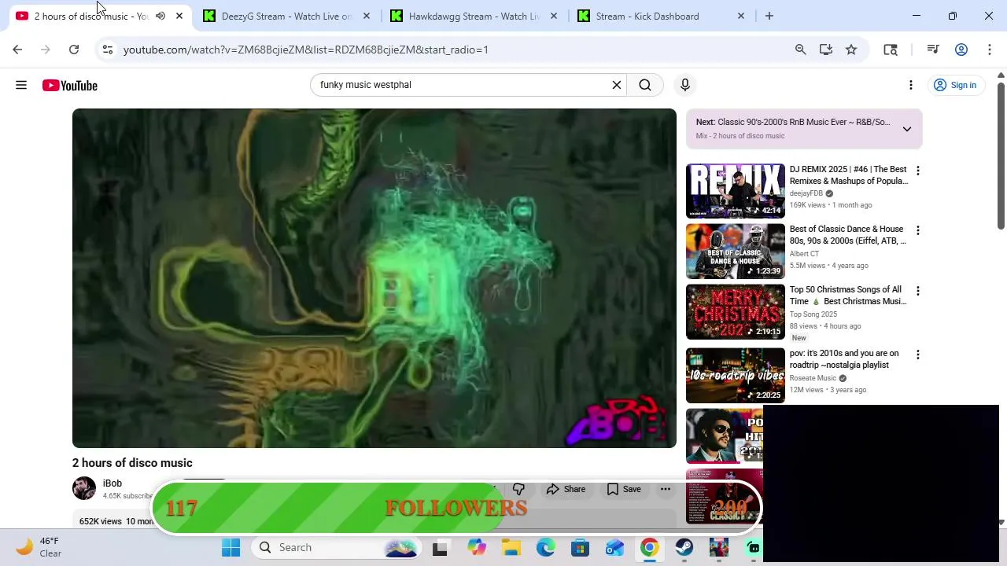Open options for Best of Classic Dance video
Screen dimensions: 1007x566
point(917,230)
